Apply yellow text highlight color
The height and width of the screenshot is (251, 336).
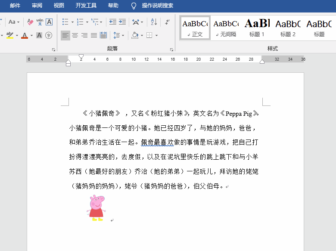(x=10, y=35)
